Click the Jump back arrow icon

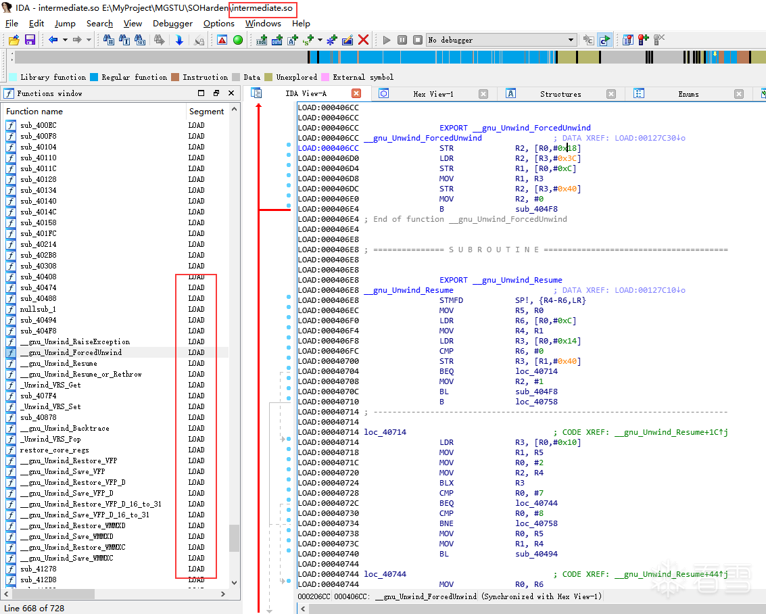[x=53, y=40]
